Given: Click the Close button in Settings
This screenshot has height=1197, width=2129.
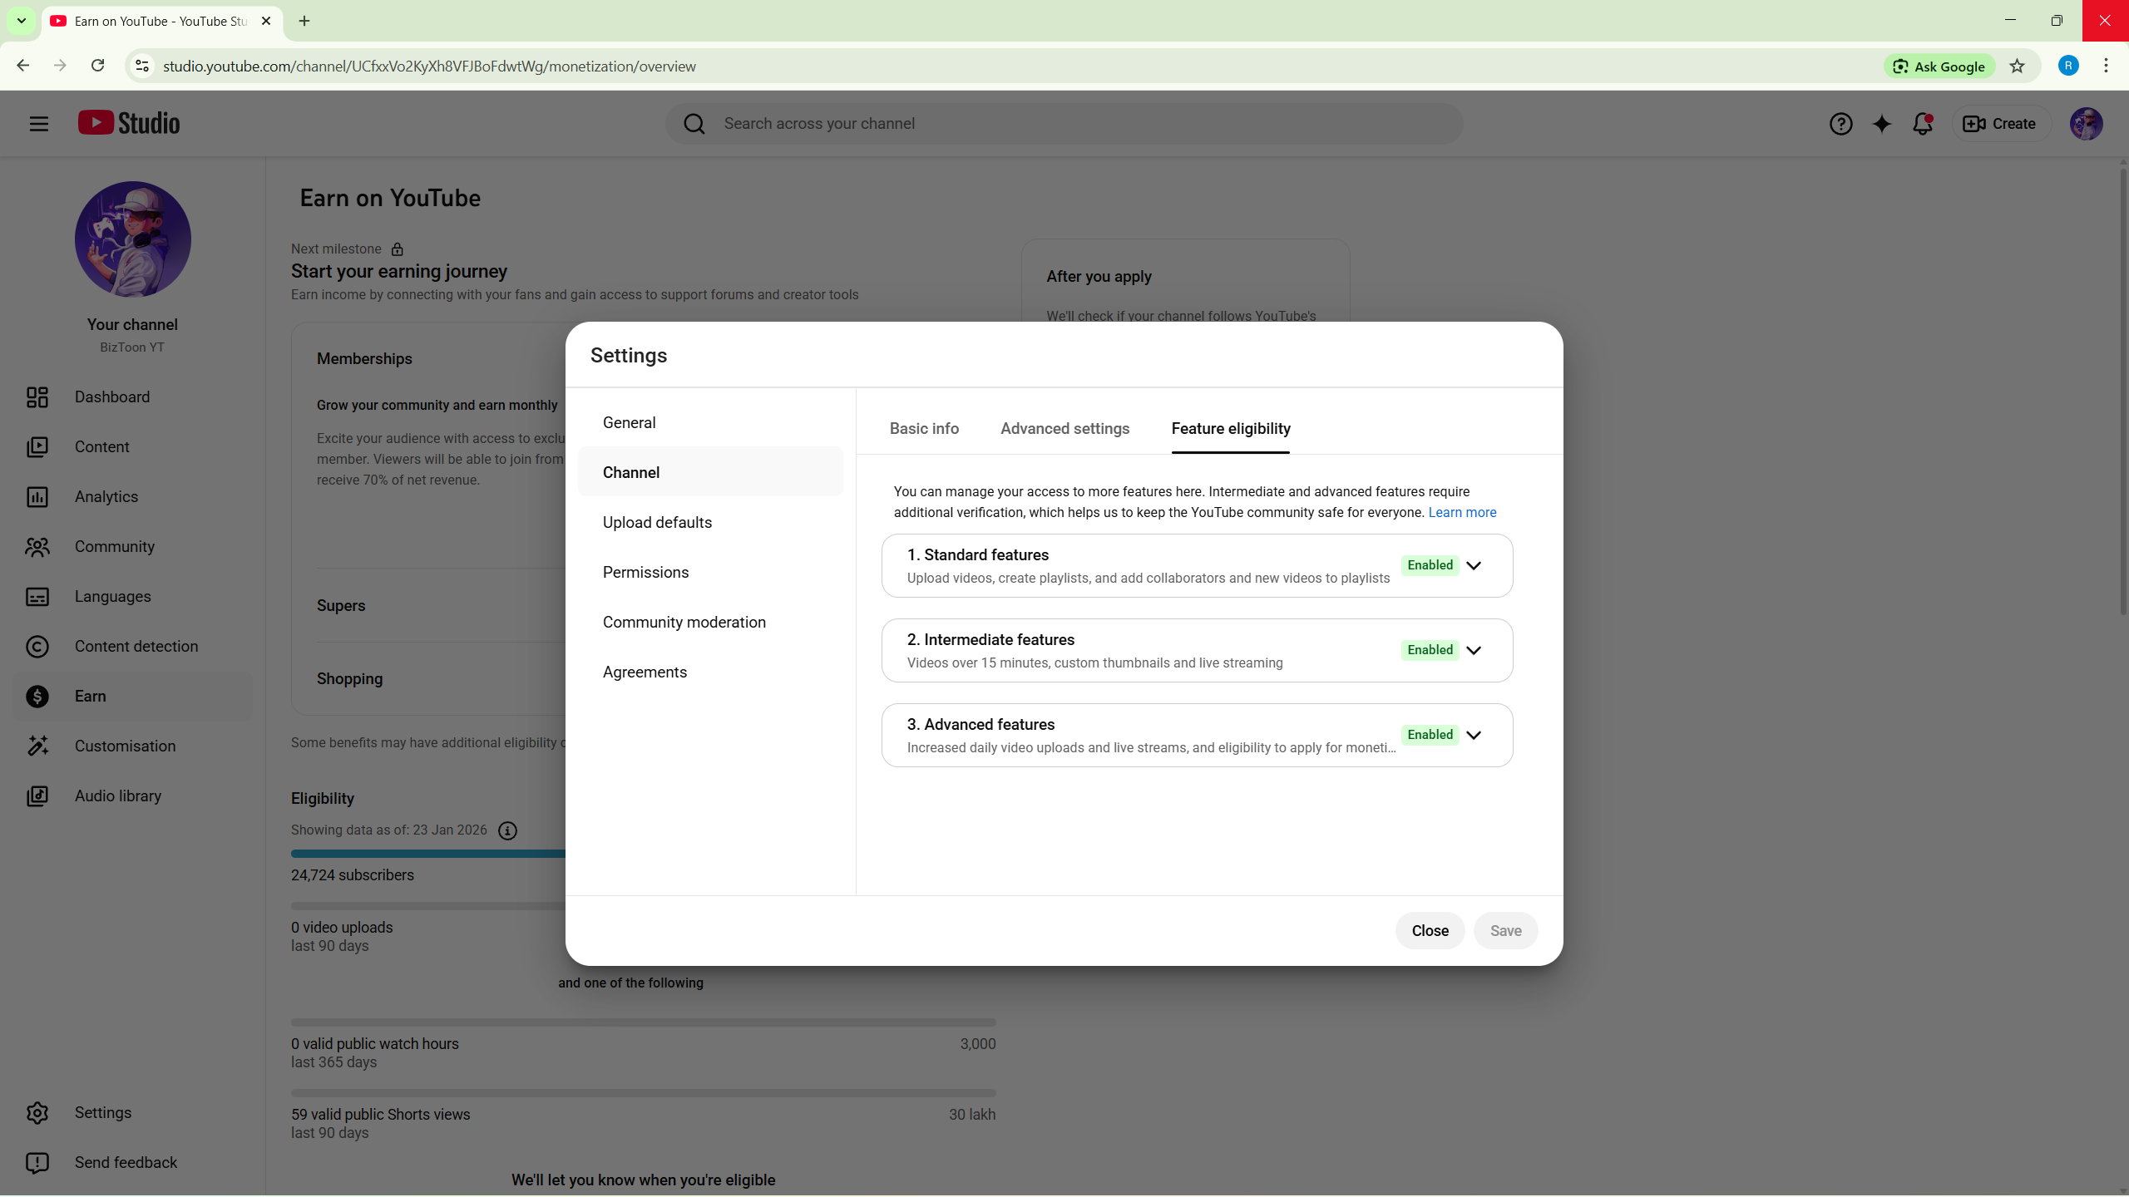Looking at the screenshot, I should pos(1430,931).
